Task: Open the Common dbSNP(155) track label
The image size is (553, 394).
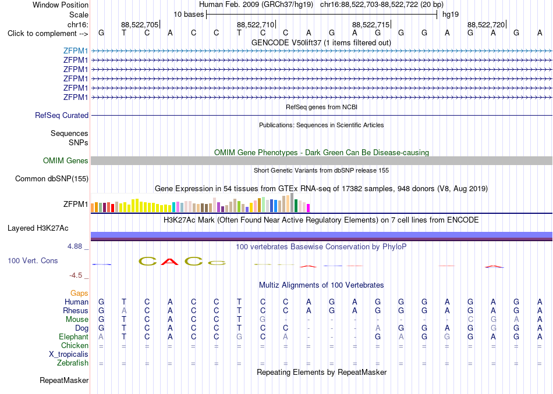Action: click(52, 179)
